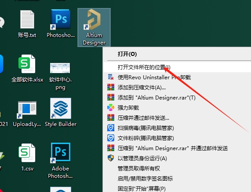This screenshot has width=251, height=192.
Task: Choose 强力卸载 menu entry
Action: point(177,107)
